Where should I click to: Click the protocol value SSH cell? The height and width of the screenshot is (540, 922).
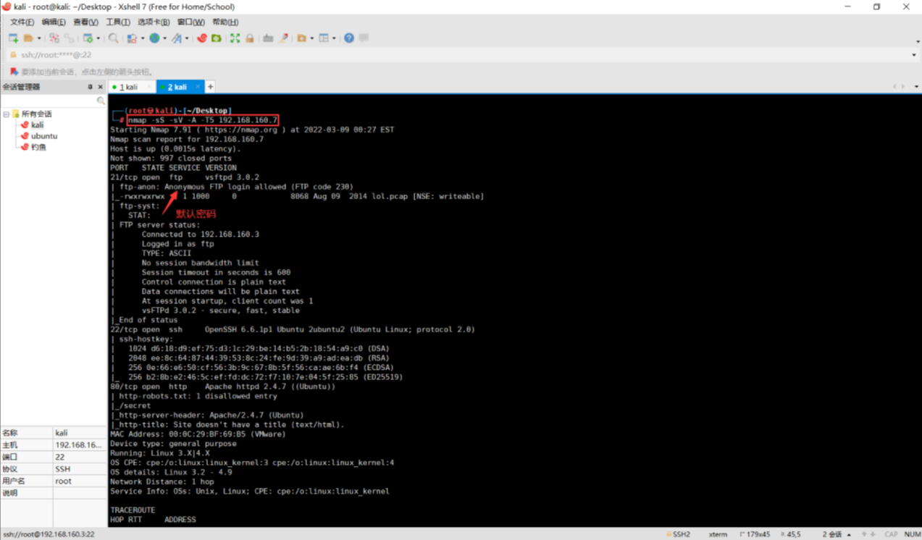80,469
